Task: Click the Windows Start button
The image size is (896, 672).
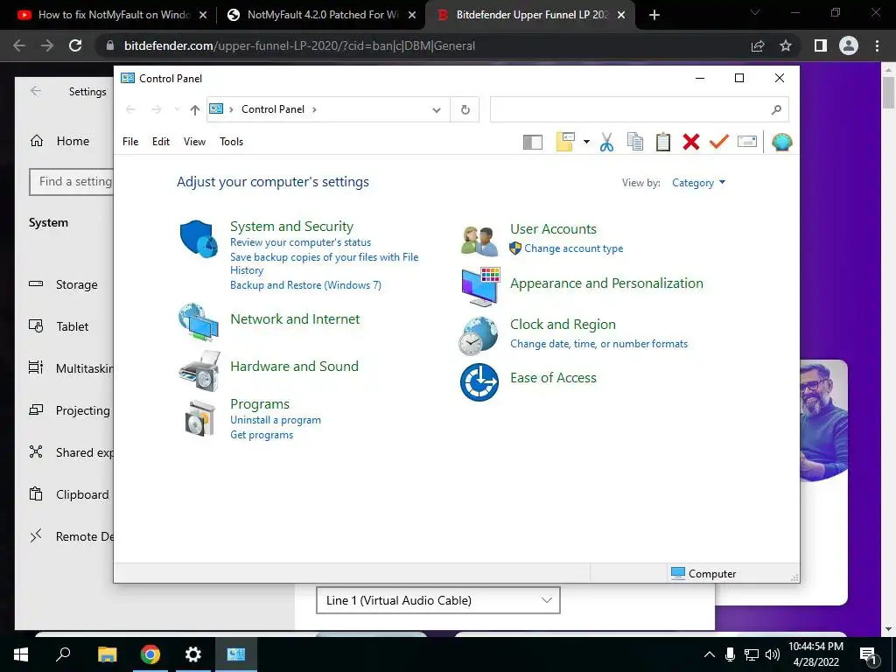Action: 21,654
